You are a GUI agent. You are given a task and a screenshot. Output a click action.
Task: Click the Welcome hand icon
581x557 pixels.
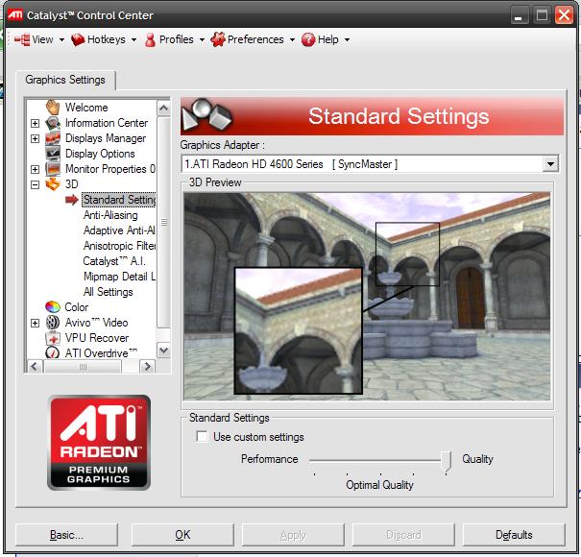(x=53, y=108)
